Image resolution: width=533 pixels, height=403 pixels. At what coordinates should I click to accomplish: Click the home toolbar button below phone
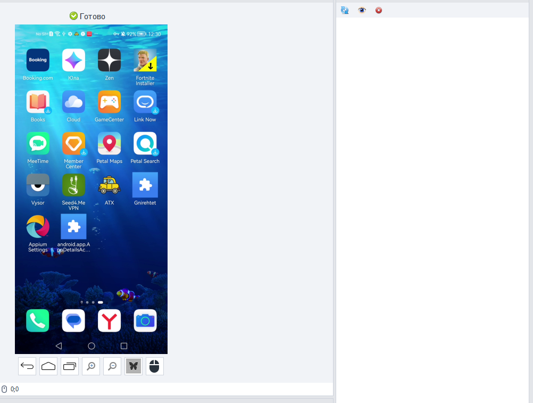(x=48, y=366)
